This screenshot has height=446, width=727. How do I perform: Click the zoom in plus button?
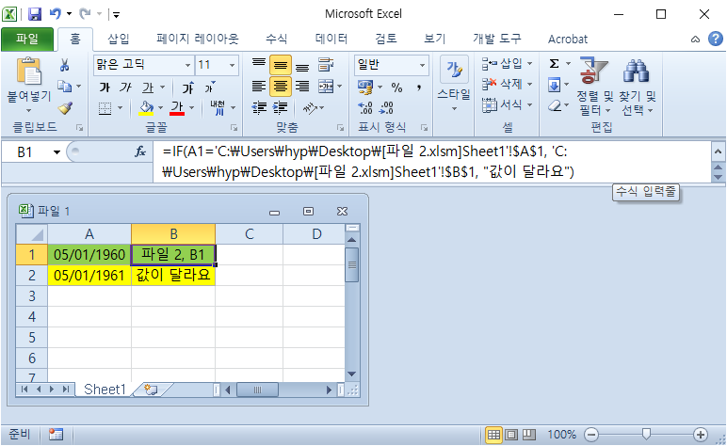(700, 435)
